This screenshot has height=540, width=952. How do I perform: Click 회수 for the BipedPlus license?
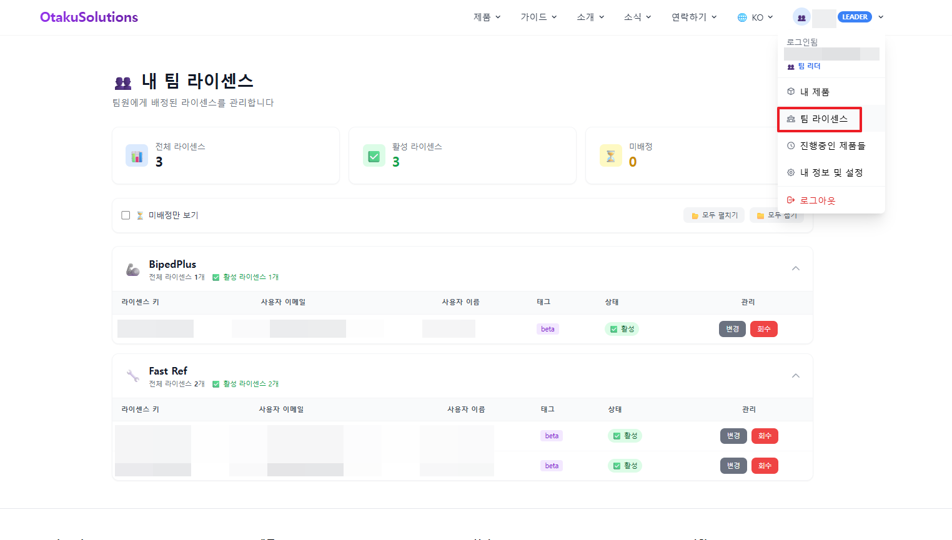point(763,329)
